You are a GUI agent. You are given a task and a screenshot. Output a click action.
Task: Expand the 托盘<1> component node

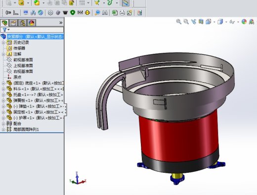pos(3,95)
